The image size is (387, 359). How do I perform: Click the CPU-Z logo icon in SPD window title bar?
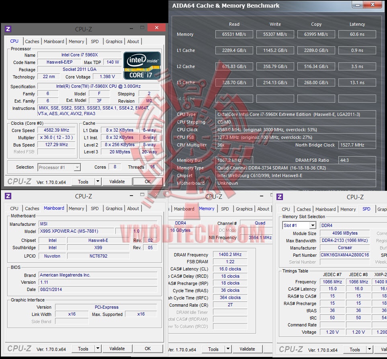(x=280, y=197)
